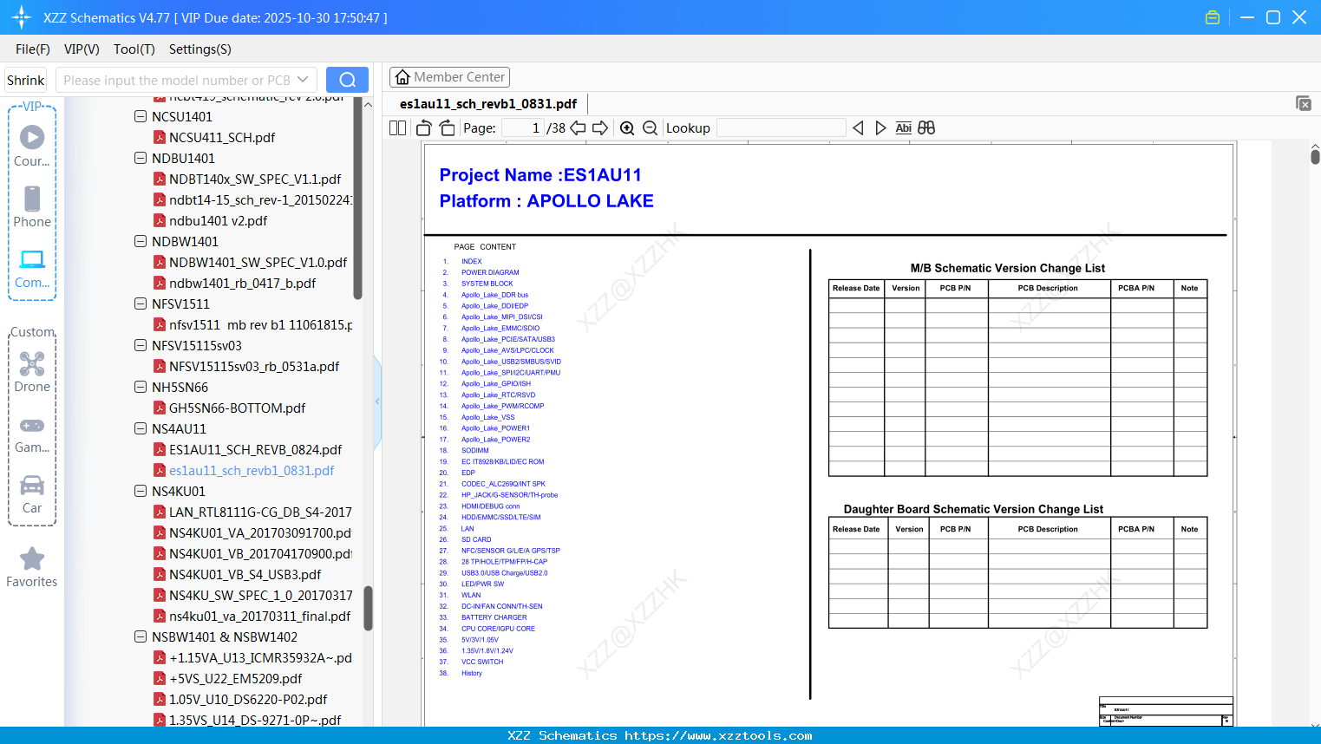Rotate the page counterclockwise
The image size is (1321, 744).
point(424,128)
